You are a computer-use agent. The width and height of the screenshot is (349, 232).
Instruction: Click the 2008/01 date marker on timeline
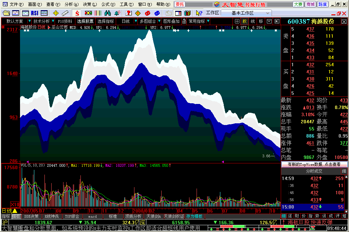click(141, 211)
